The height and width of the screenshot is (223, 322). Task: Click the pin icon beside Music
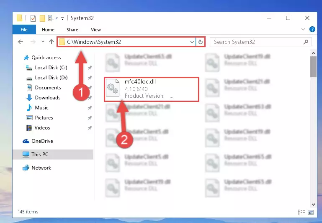click(x=90, y=108)
